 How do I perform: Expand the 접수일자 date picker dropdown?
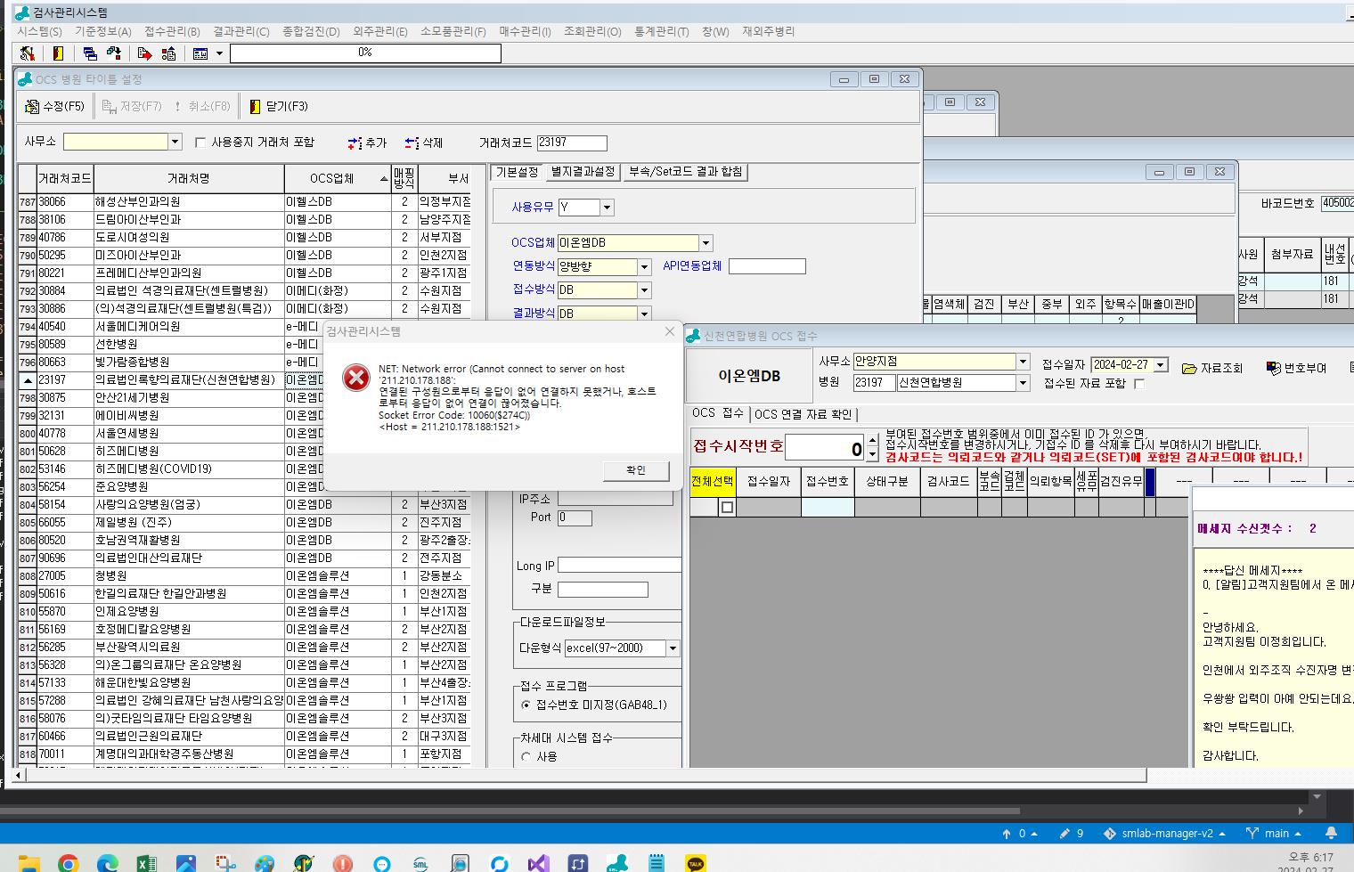point(1160,365)
